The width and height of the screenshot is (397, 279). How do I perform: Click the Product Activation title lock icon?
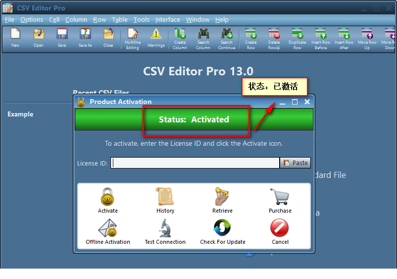81,102
